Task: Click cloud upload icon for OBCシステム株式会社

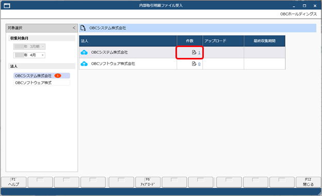Action: tap(84, 53)
